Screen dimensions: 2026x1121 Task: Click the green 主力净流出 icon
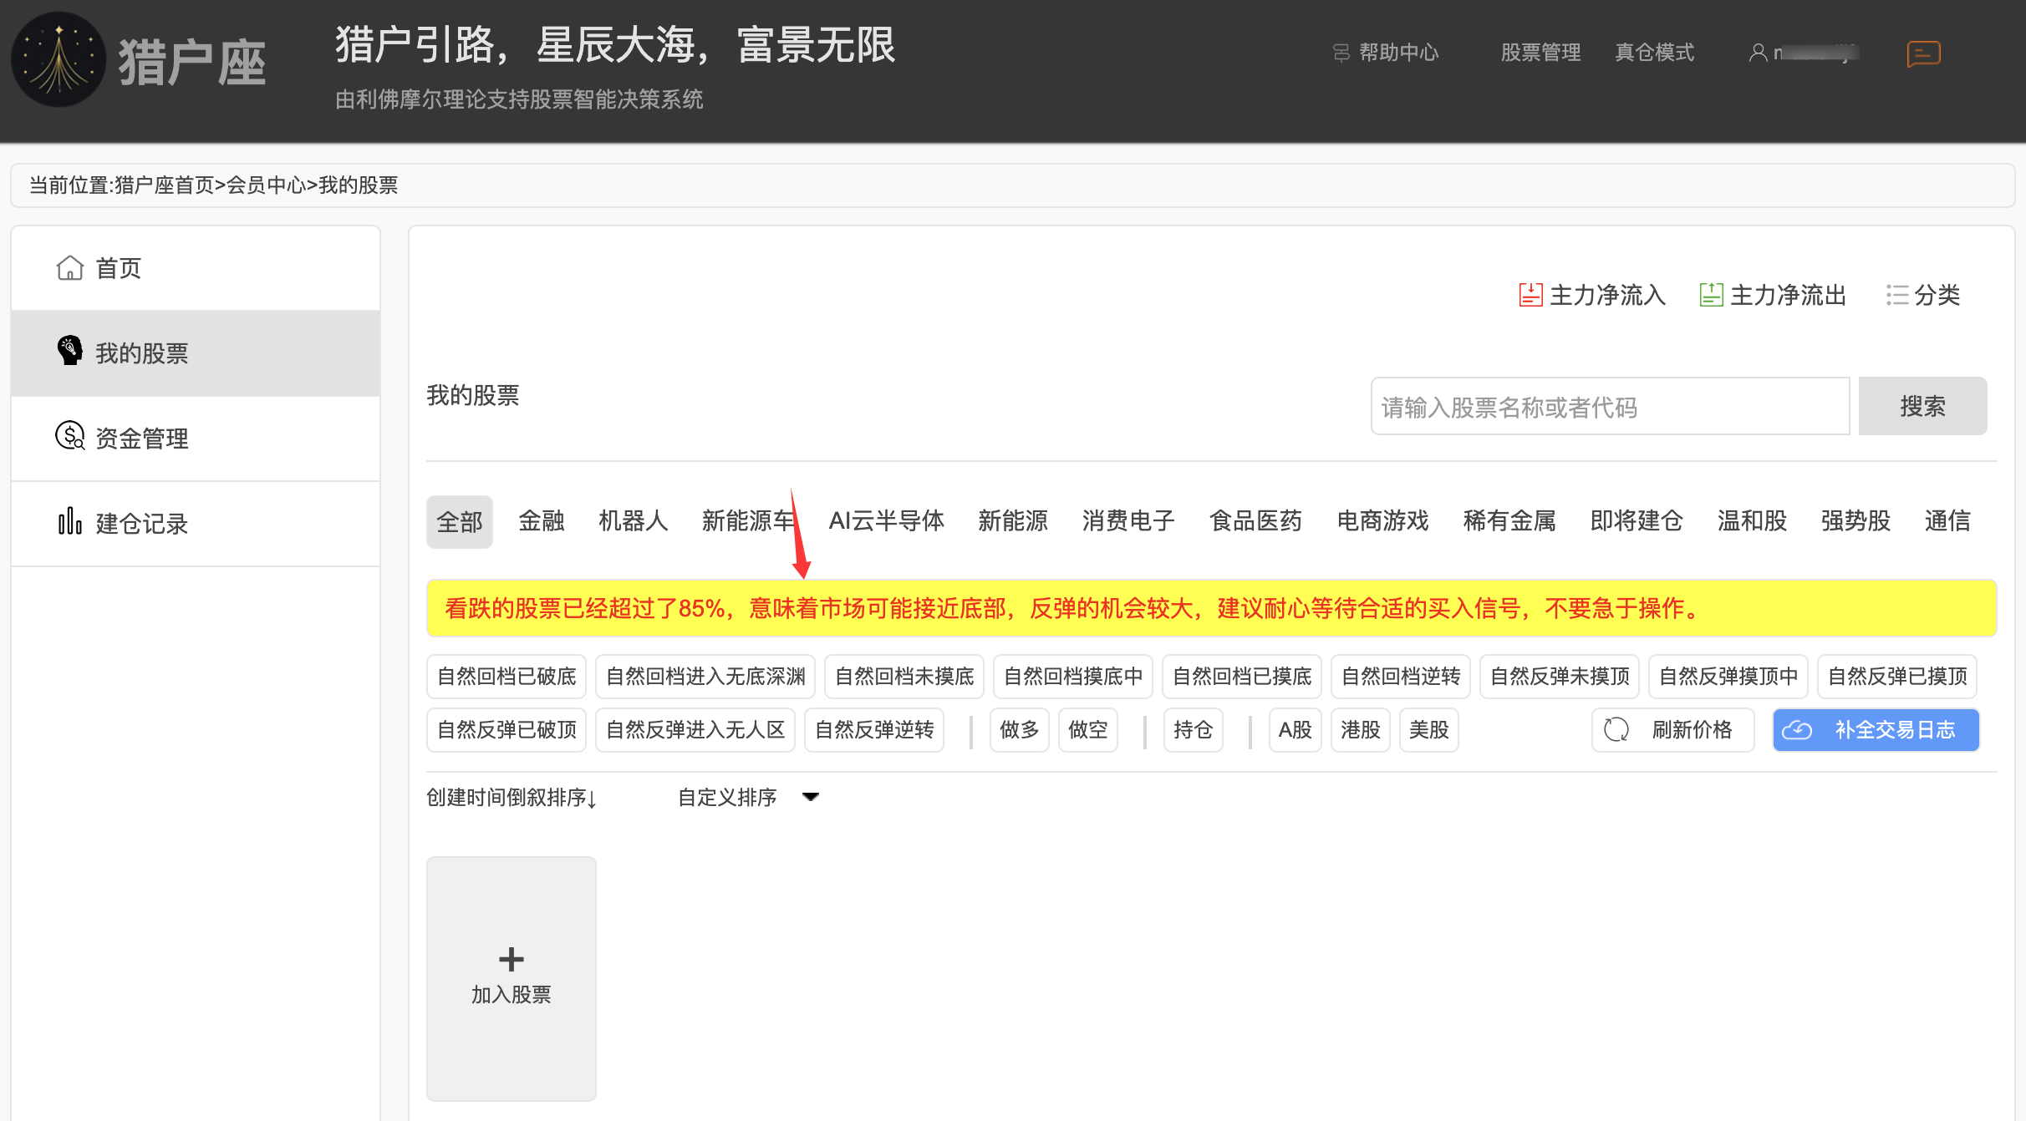(1711, 295)
